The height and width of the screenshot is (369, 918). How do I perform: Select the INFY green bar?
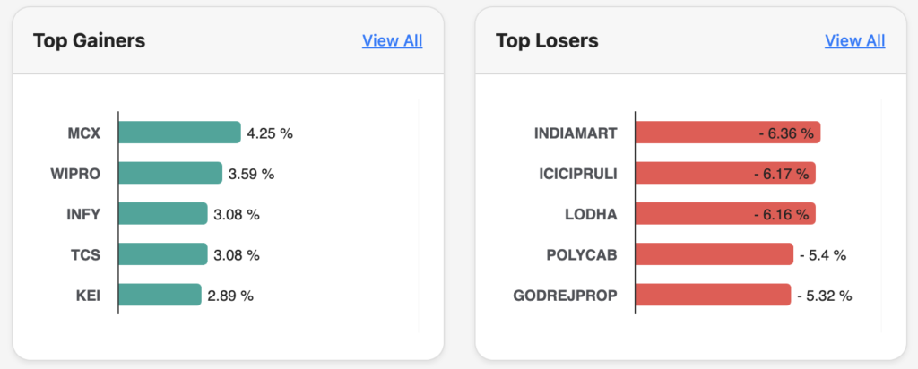click(x=163, y=214)
